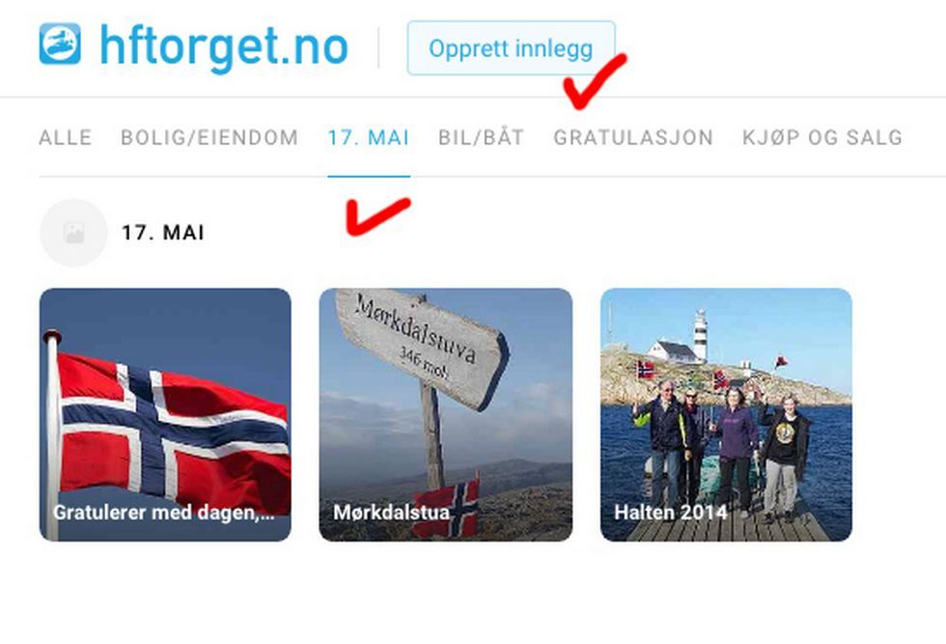Open the Halten 2014 lighthouse thumbnail
Screen dimensions: 946x644
726,414
